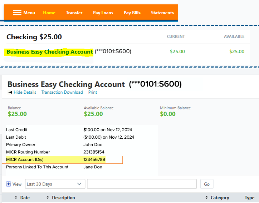Click the Transaction Download link

pos(62,92)
